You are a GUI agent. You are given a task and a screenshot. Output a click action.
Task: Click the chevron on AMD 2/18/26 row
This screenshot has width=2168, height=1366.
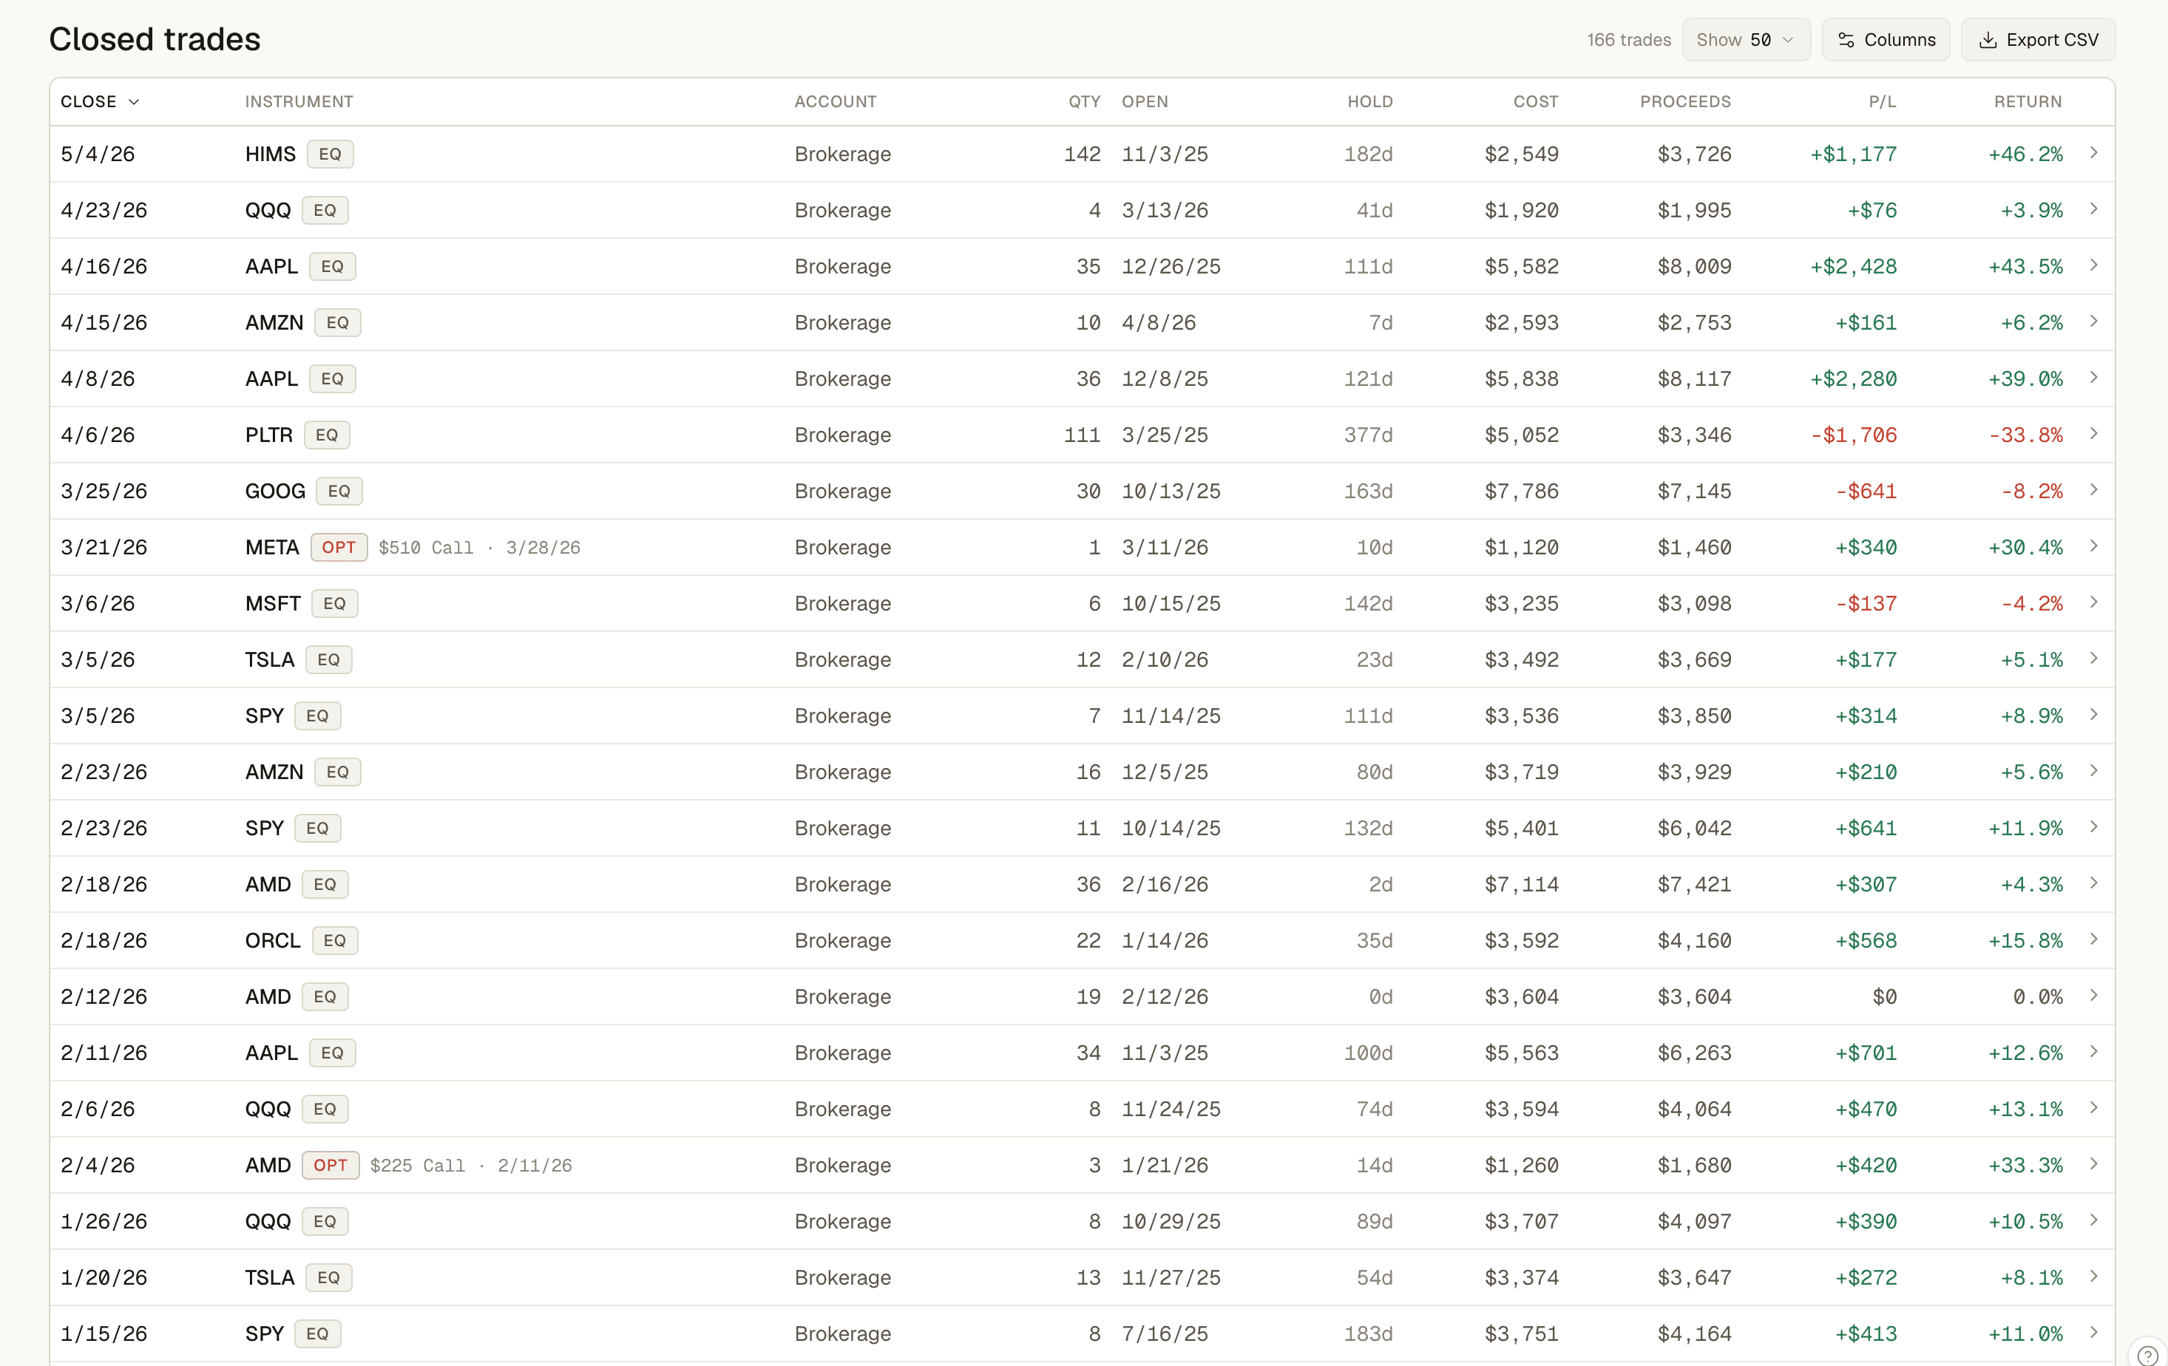tap(2093, 883)
